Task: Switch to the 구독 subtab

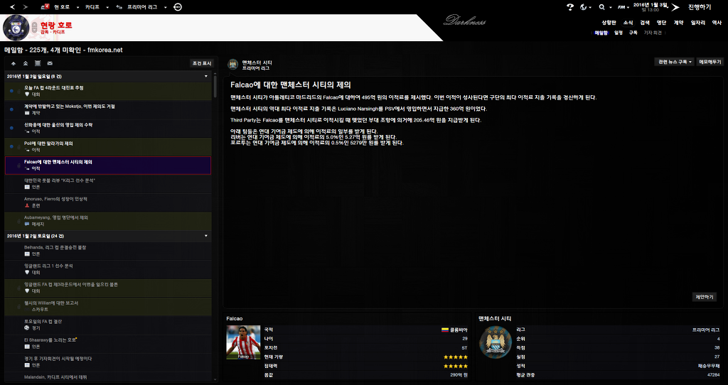Action: tap(633, 33)
